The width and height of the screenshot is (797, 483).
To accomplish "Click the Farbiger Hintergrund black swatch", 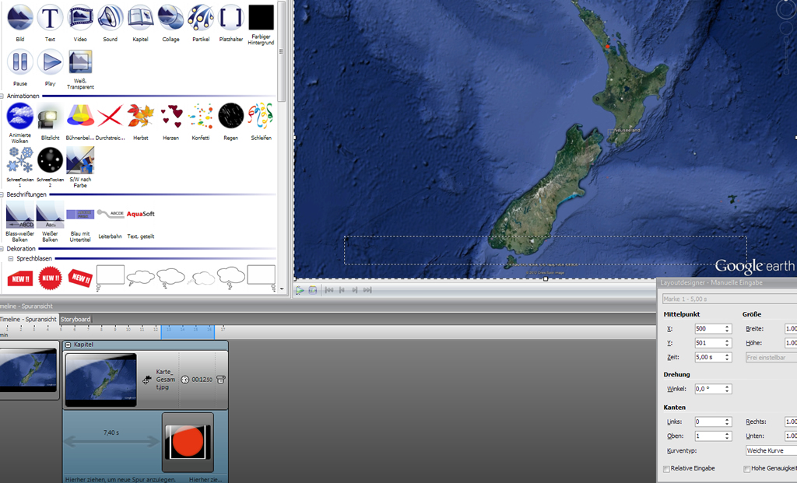I will (x=261, y=17).
